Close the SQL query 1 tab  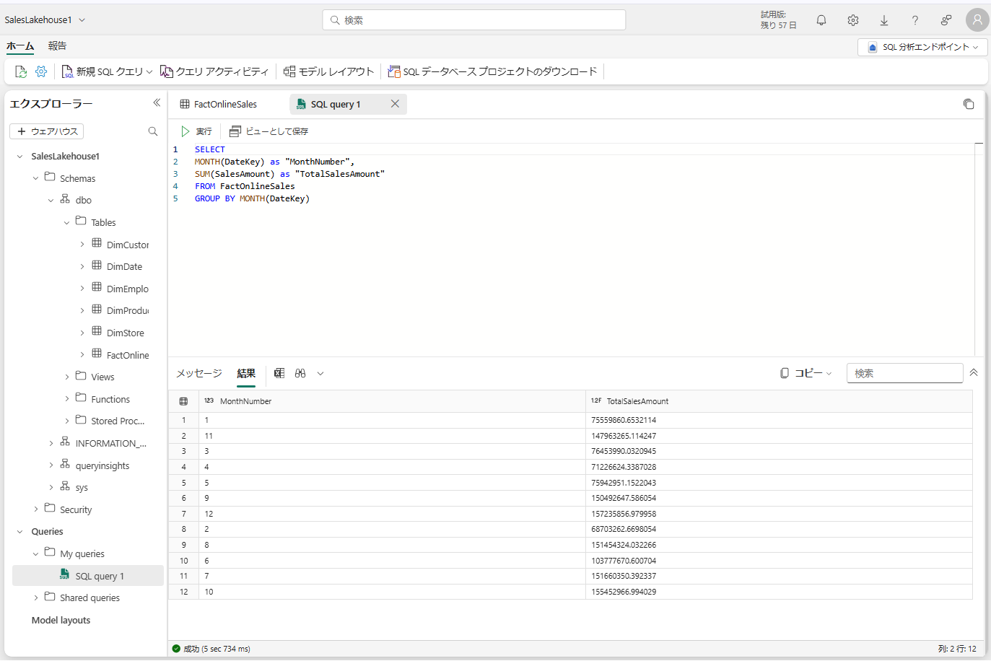pyautogui.click(x=395, y=104)
